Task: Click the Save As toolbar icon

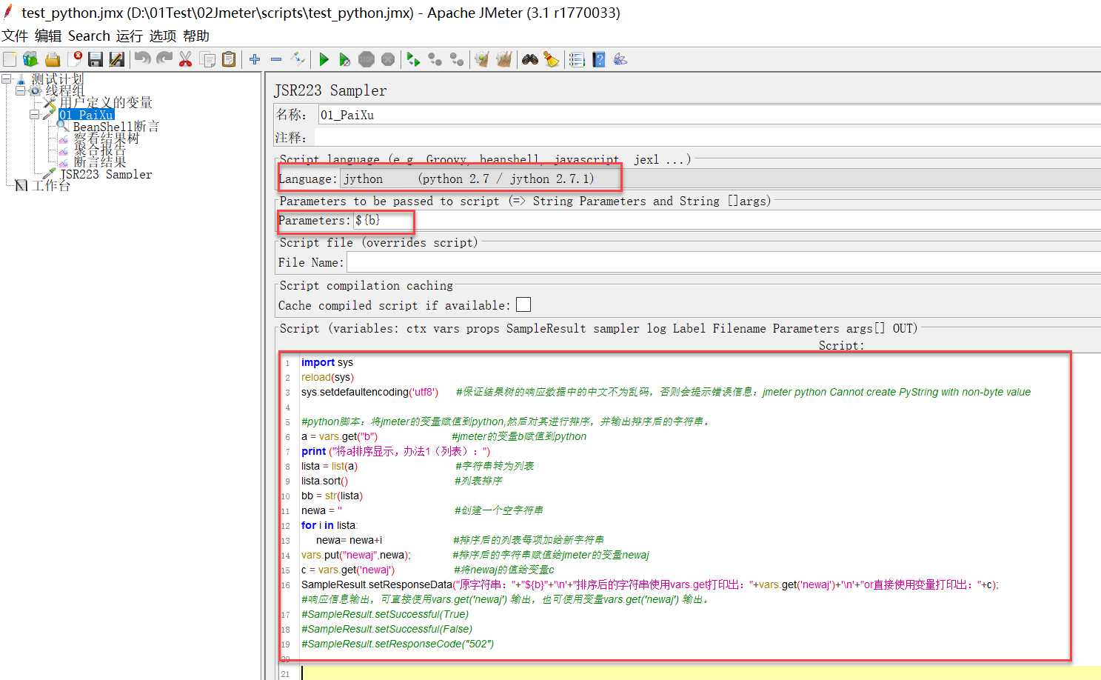Action: point(117,59)
